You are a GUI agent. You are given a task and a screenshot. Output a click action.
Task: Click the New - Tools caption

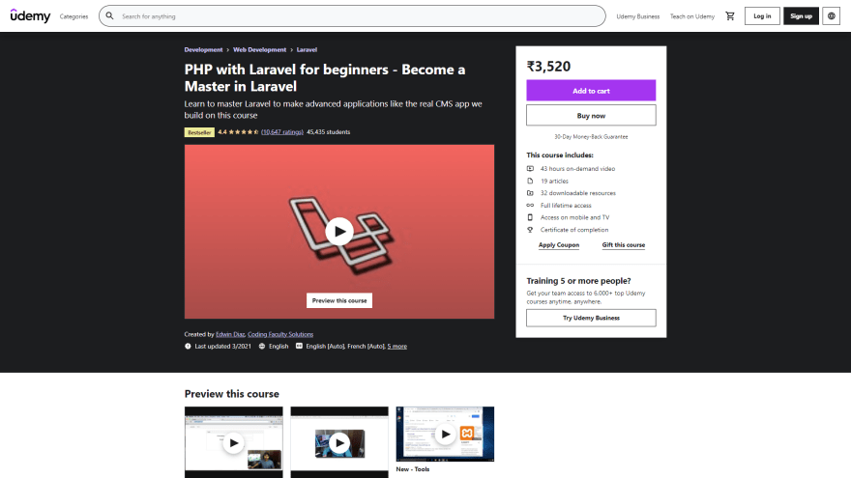tap(413, 469)
